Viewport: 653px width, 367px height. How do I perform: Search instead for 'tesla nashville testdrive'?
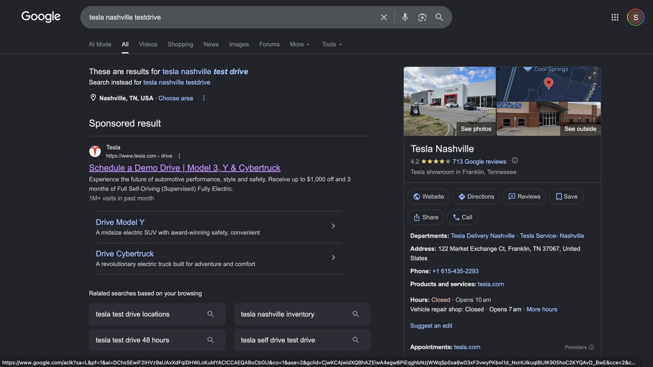tap(177, 83)
